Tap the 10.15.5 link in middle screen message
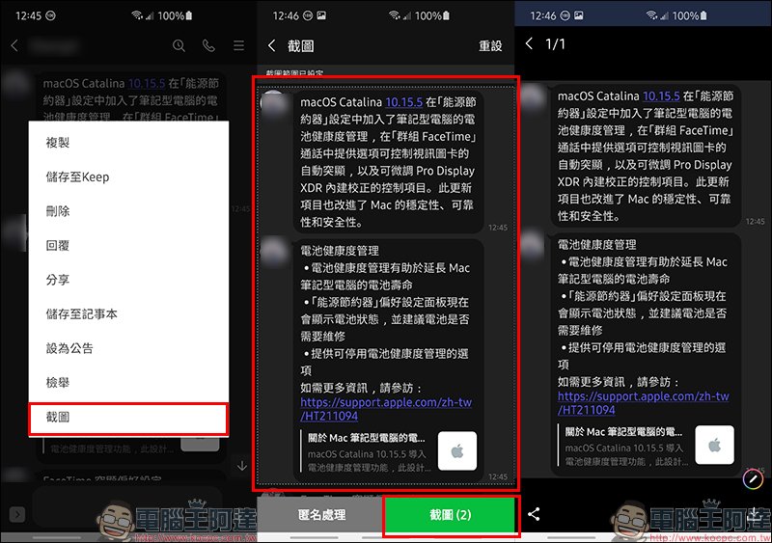The image size is (772, 543). [403, 102]
